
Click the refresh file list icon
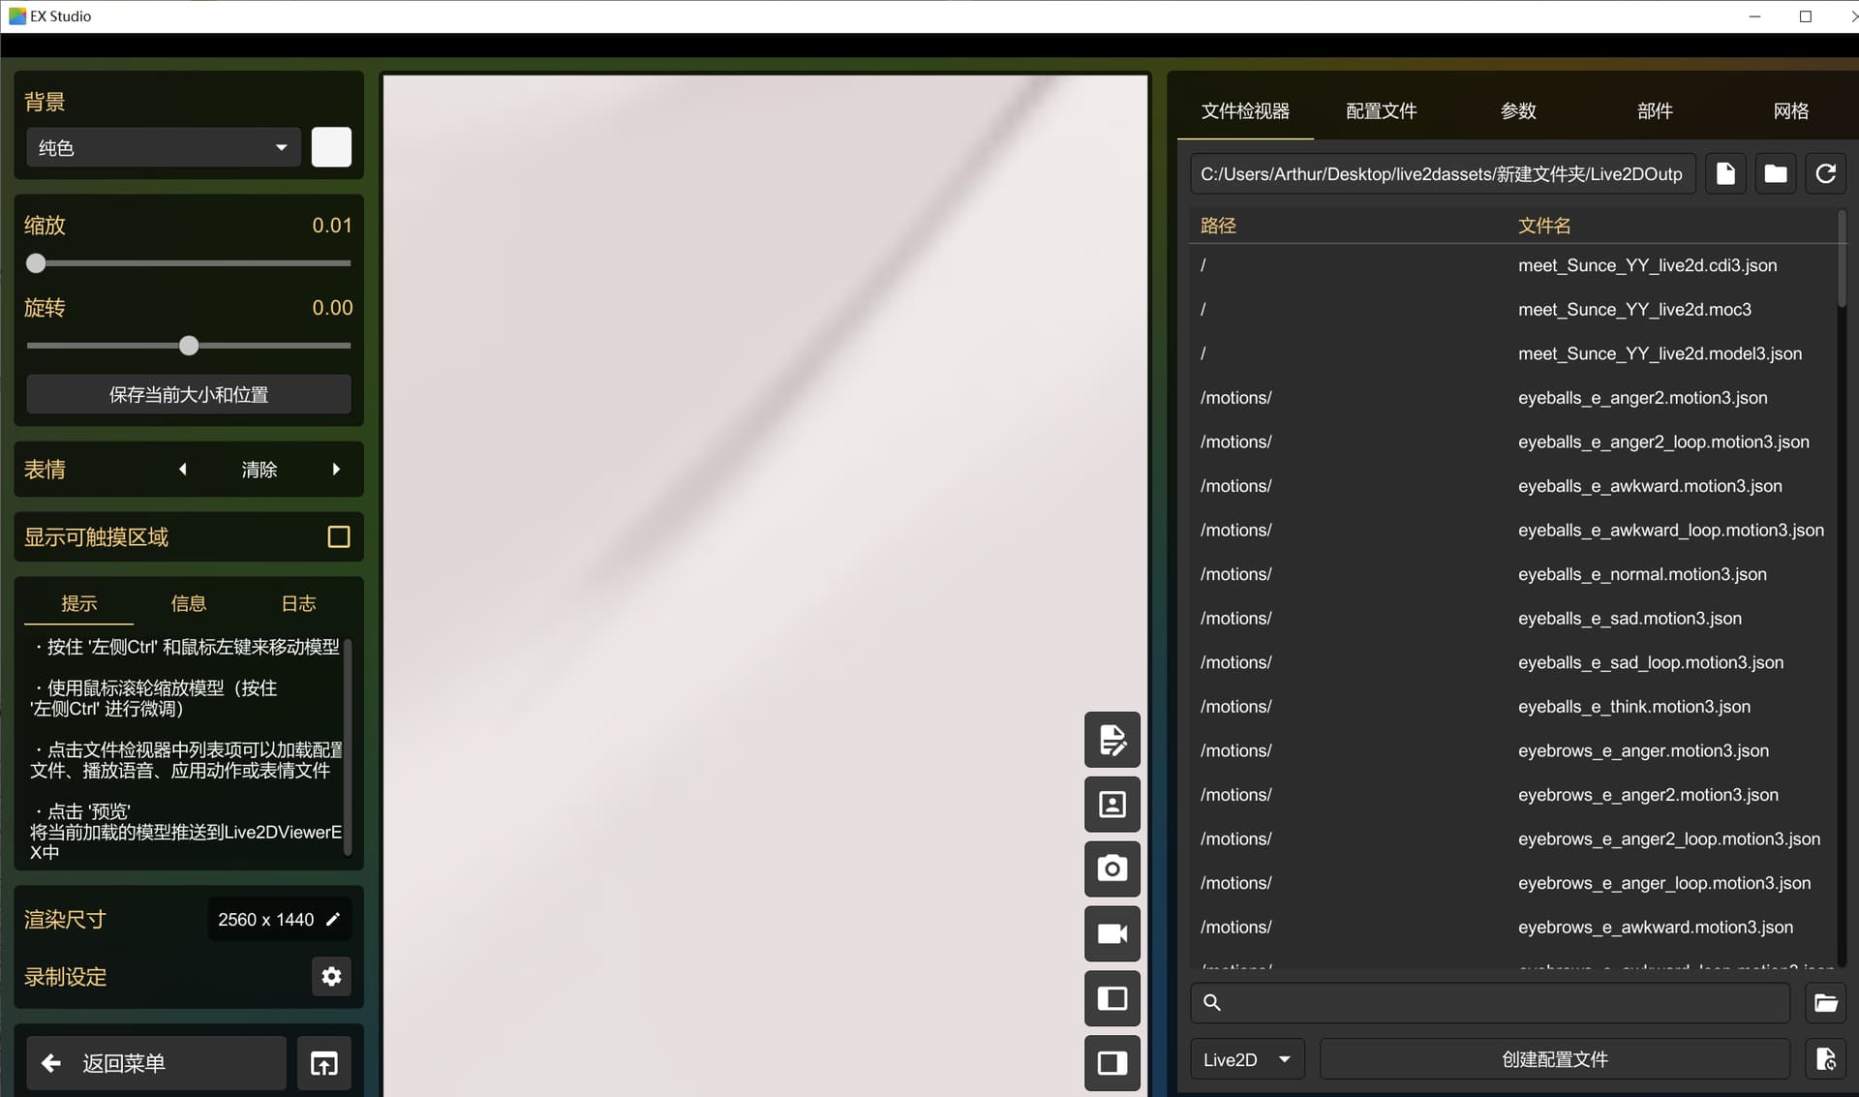[1825, 174]
